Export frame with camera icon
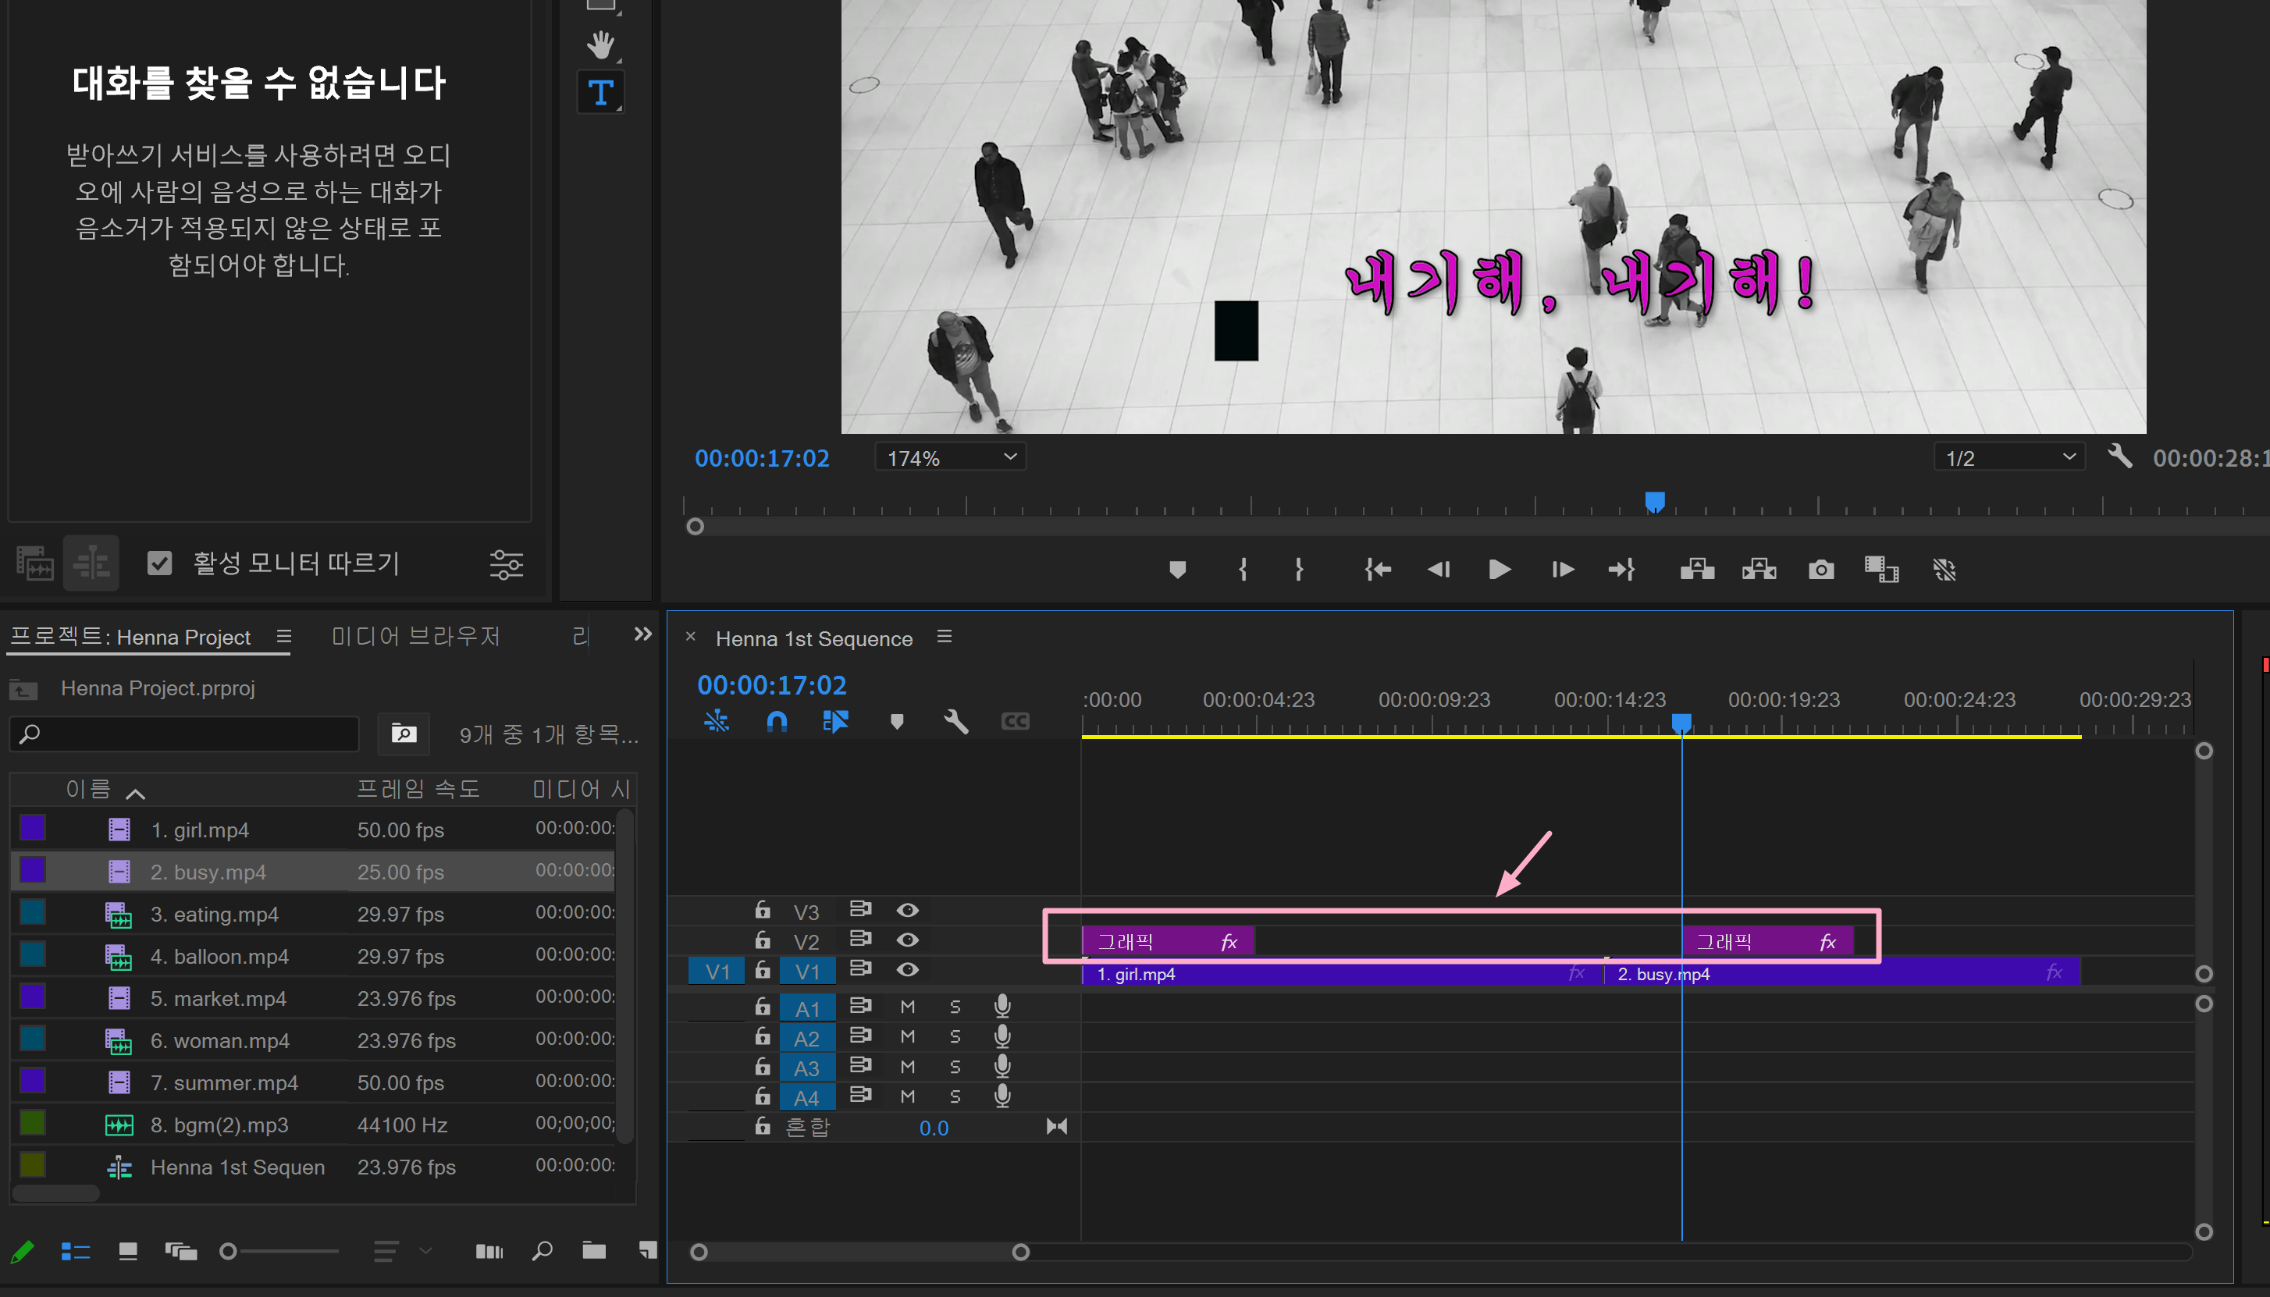The width and height of the screenshot is (2270, 1297). (1821, 569)
